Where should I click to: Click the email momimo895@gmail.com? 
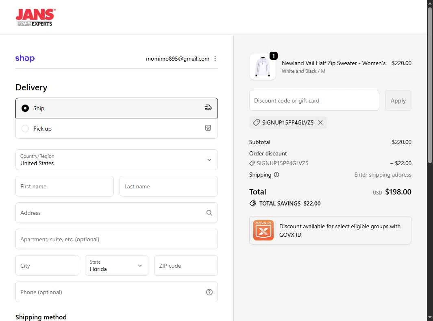(178, 59)
